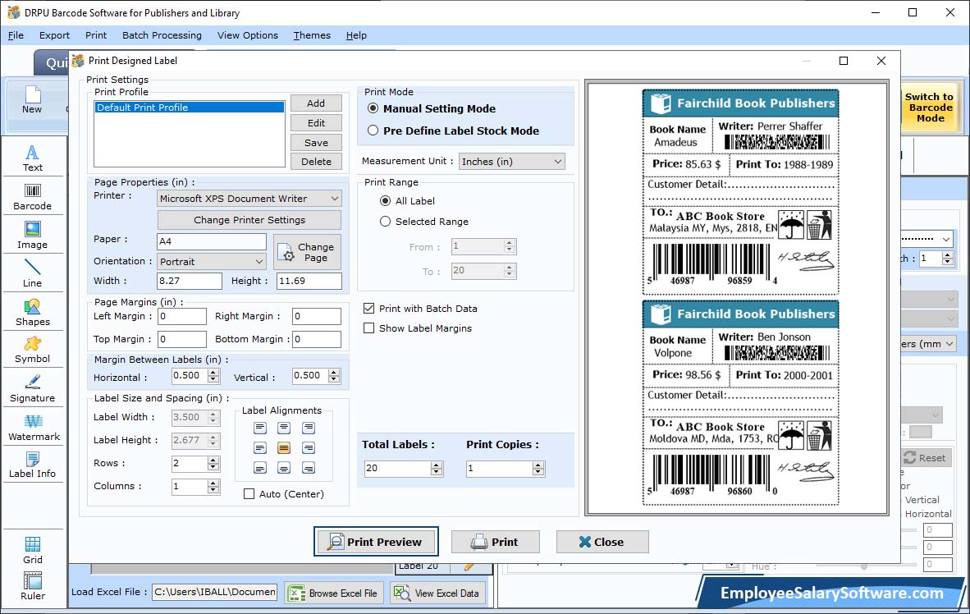Click the Left Margin input field

tap(182, 316)
